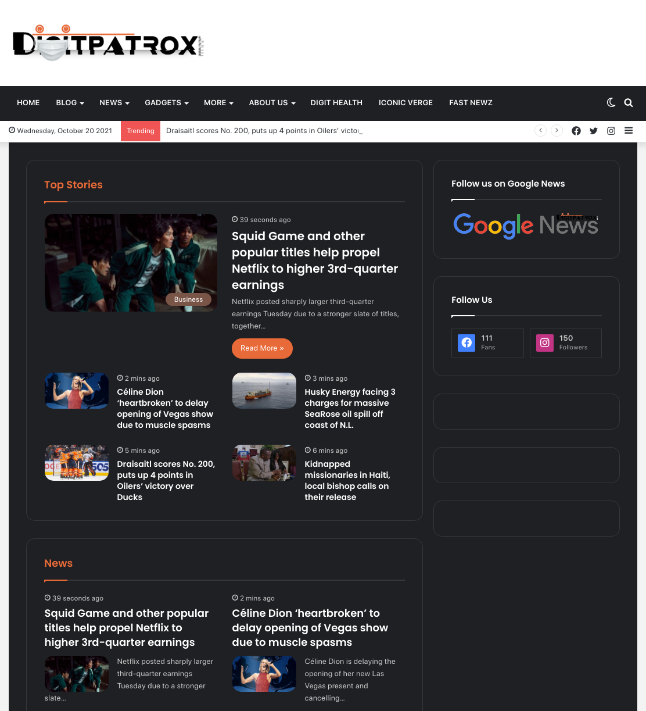Open News section Squid Game thumbnail
This screenshot has height=711, width=646.
click(x=77, y=674)
